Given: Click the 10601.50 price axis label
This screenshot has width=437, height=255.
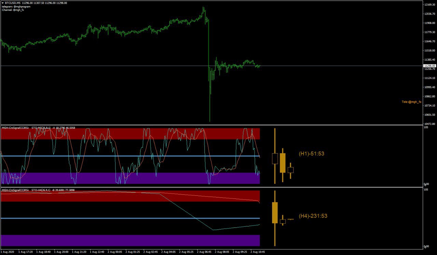Looking at the screenshot, I should click(429, 115).
